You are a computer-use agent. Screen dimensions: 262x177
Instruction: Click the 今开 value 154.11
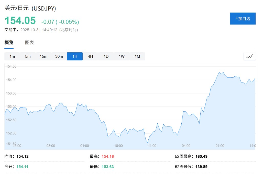pyautogui.click(x=23, y=167)
